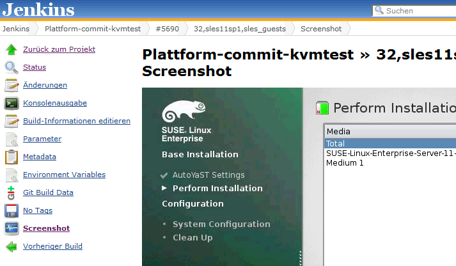Click the SUSE-Linux-Enterprise-Server-11 row
The image size is (456, 266).
click(x=390, y=153)
